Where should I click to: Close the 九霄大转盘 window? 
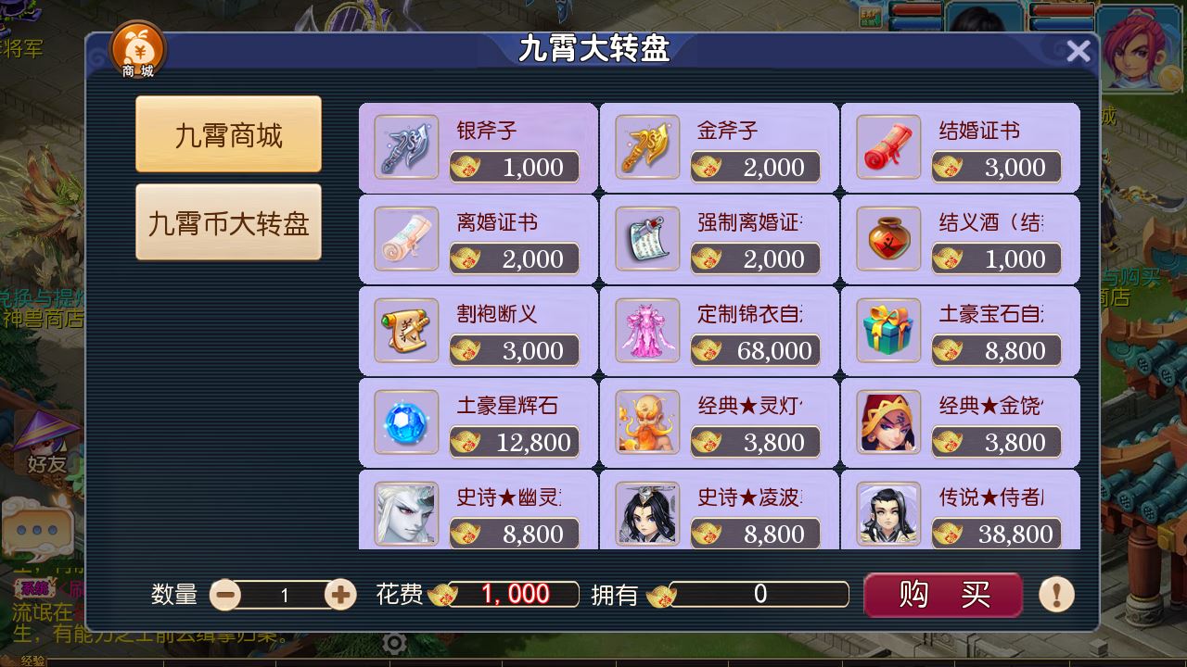1078,52
